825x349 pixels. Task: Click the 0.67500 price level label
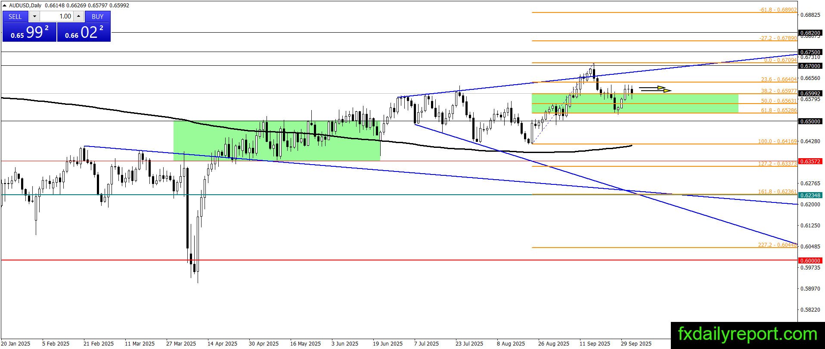[810, 52]
